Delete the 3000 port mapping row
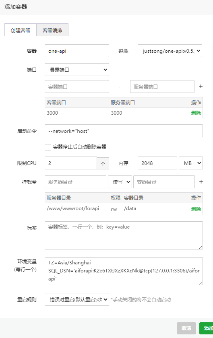This screenshot has height=338, width=213. click(196, 113)
